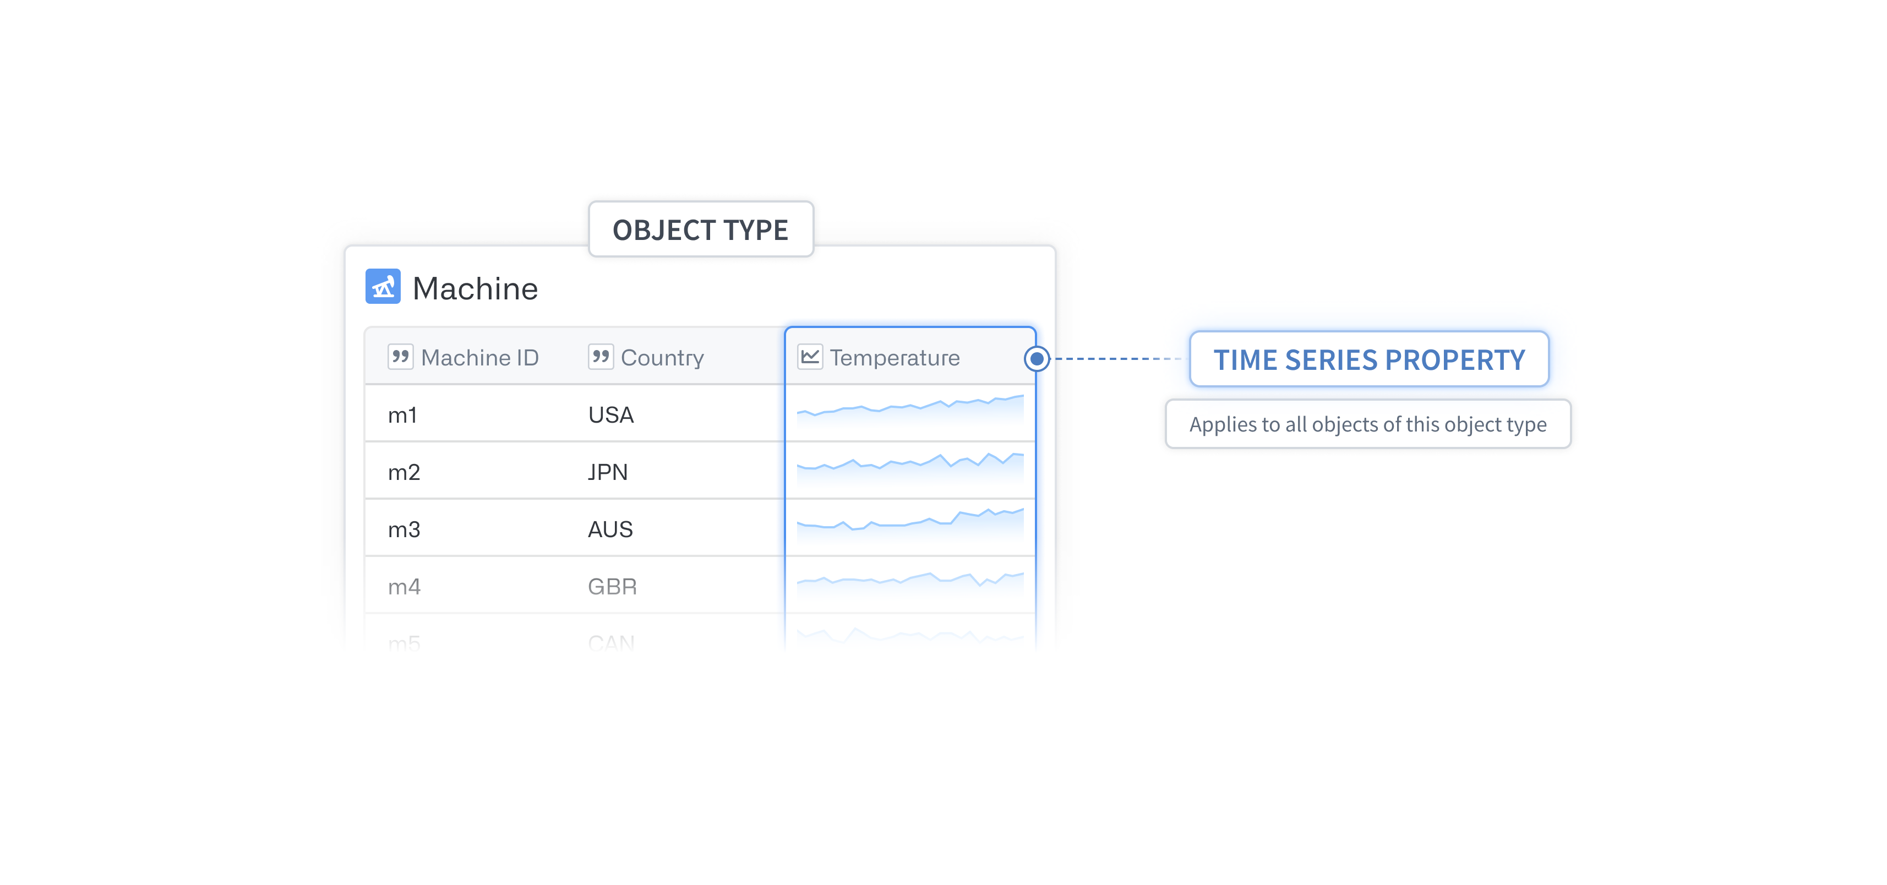The image size is (1887, 885).
Task: Click the OBJECT TYPE label
Action: (x=700, y=230)
